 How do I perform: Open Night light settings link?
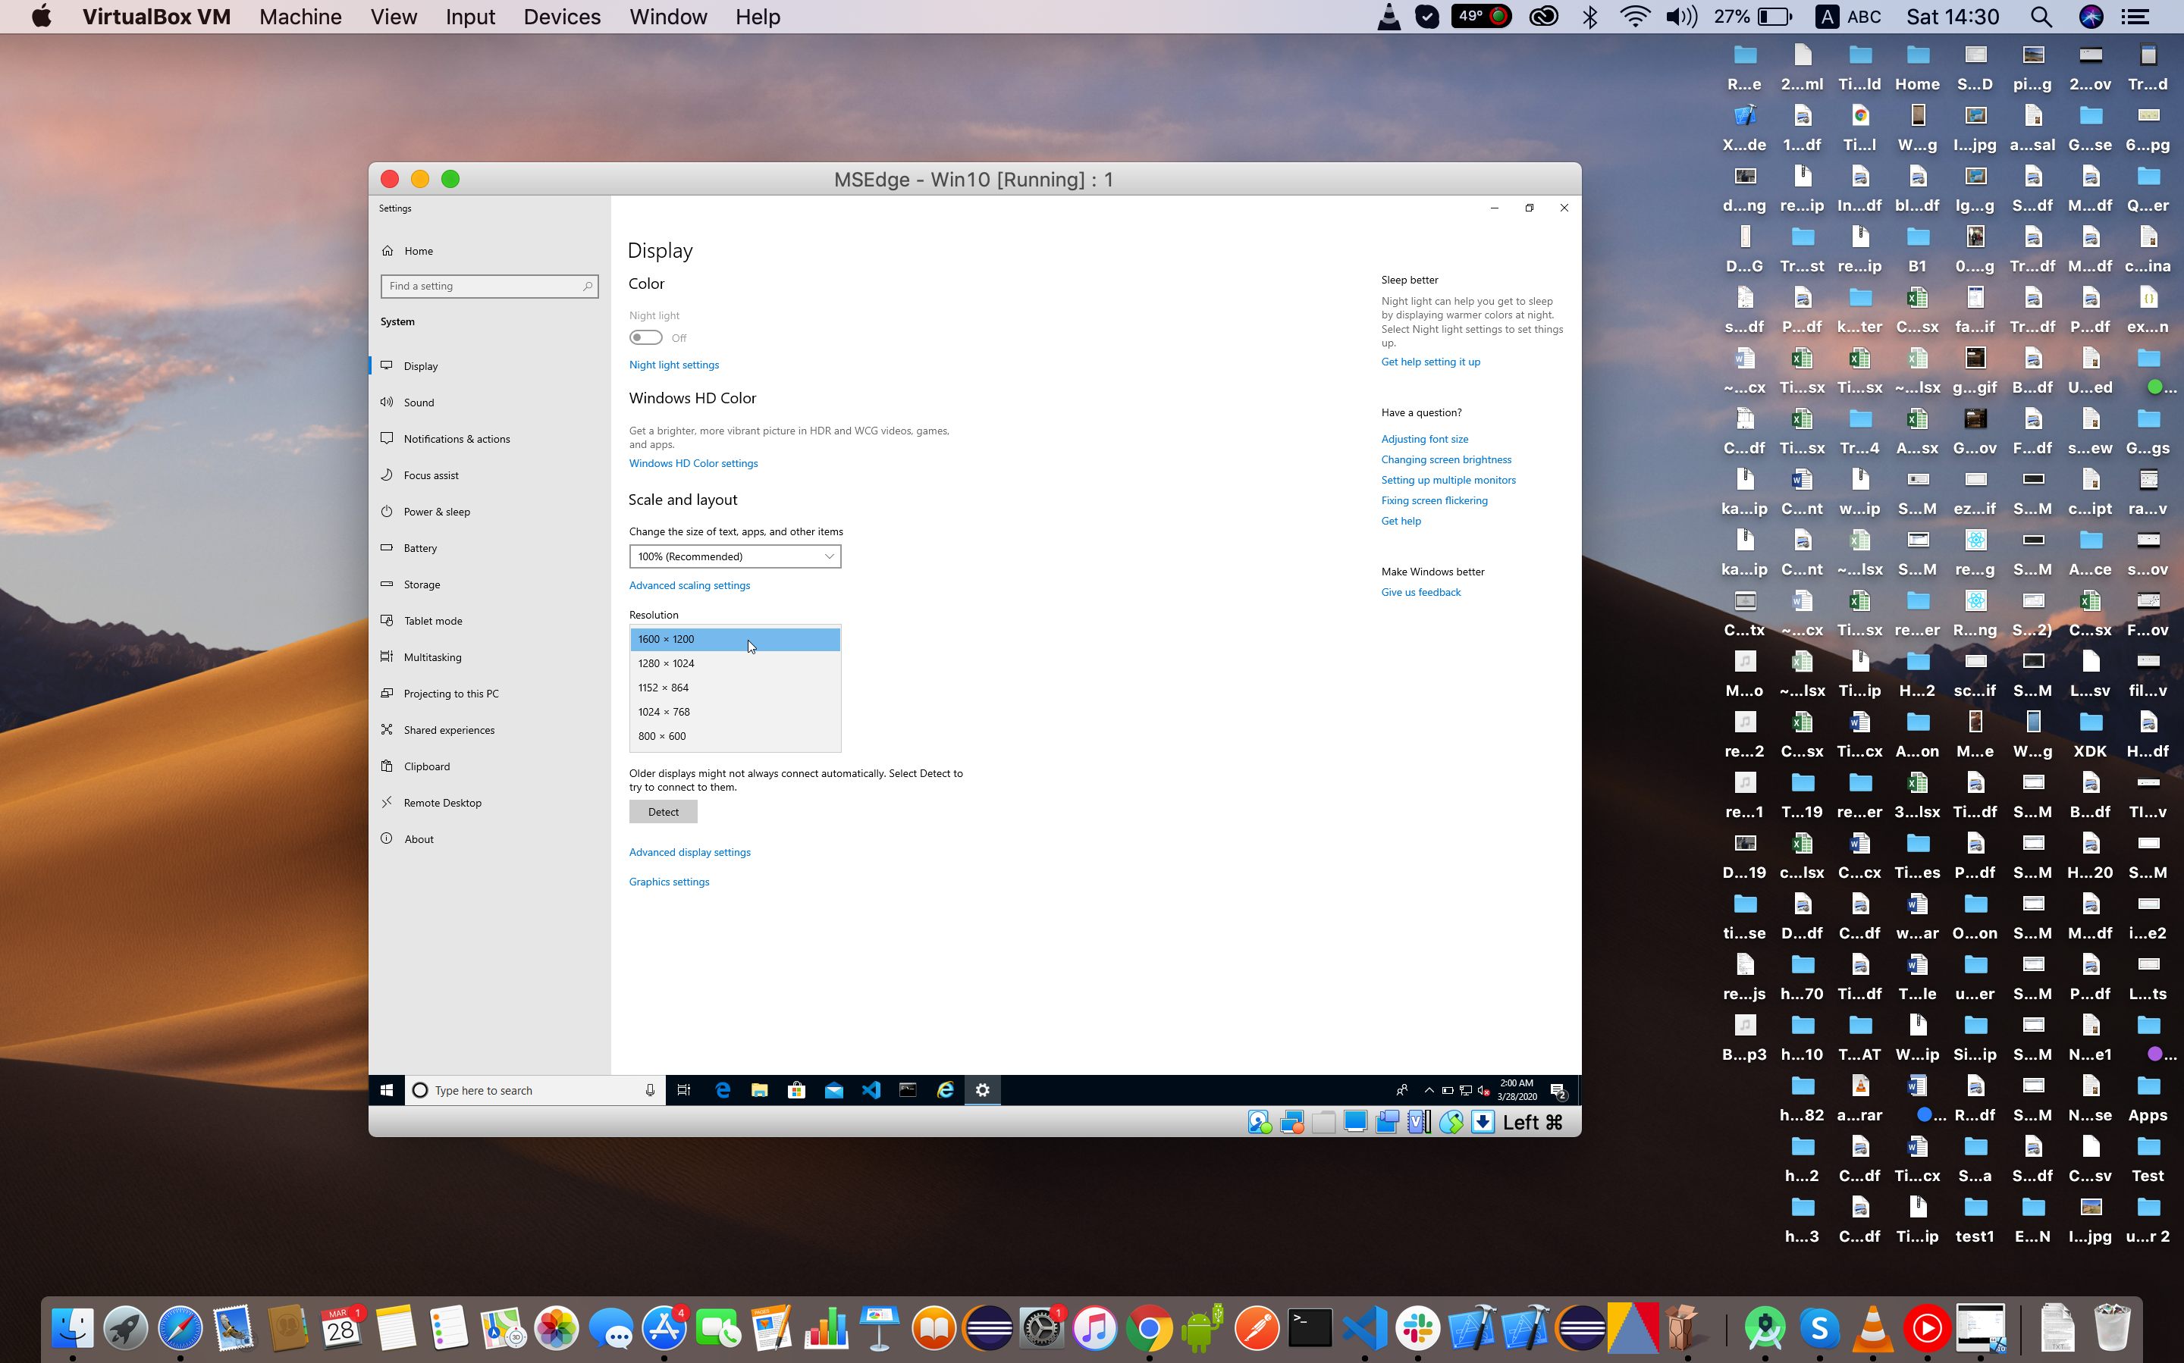pyautogui.click(x=673, y=364)
